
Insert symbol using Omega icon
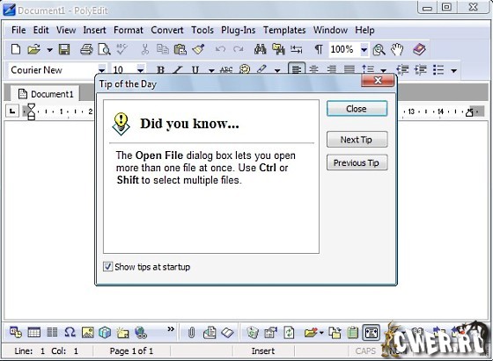coord(70,332)
